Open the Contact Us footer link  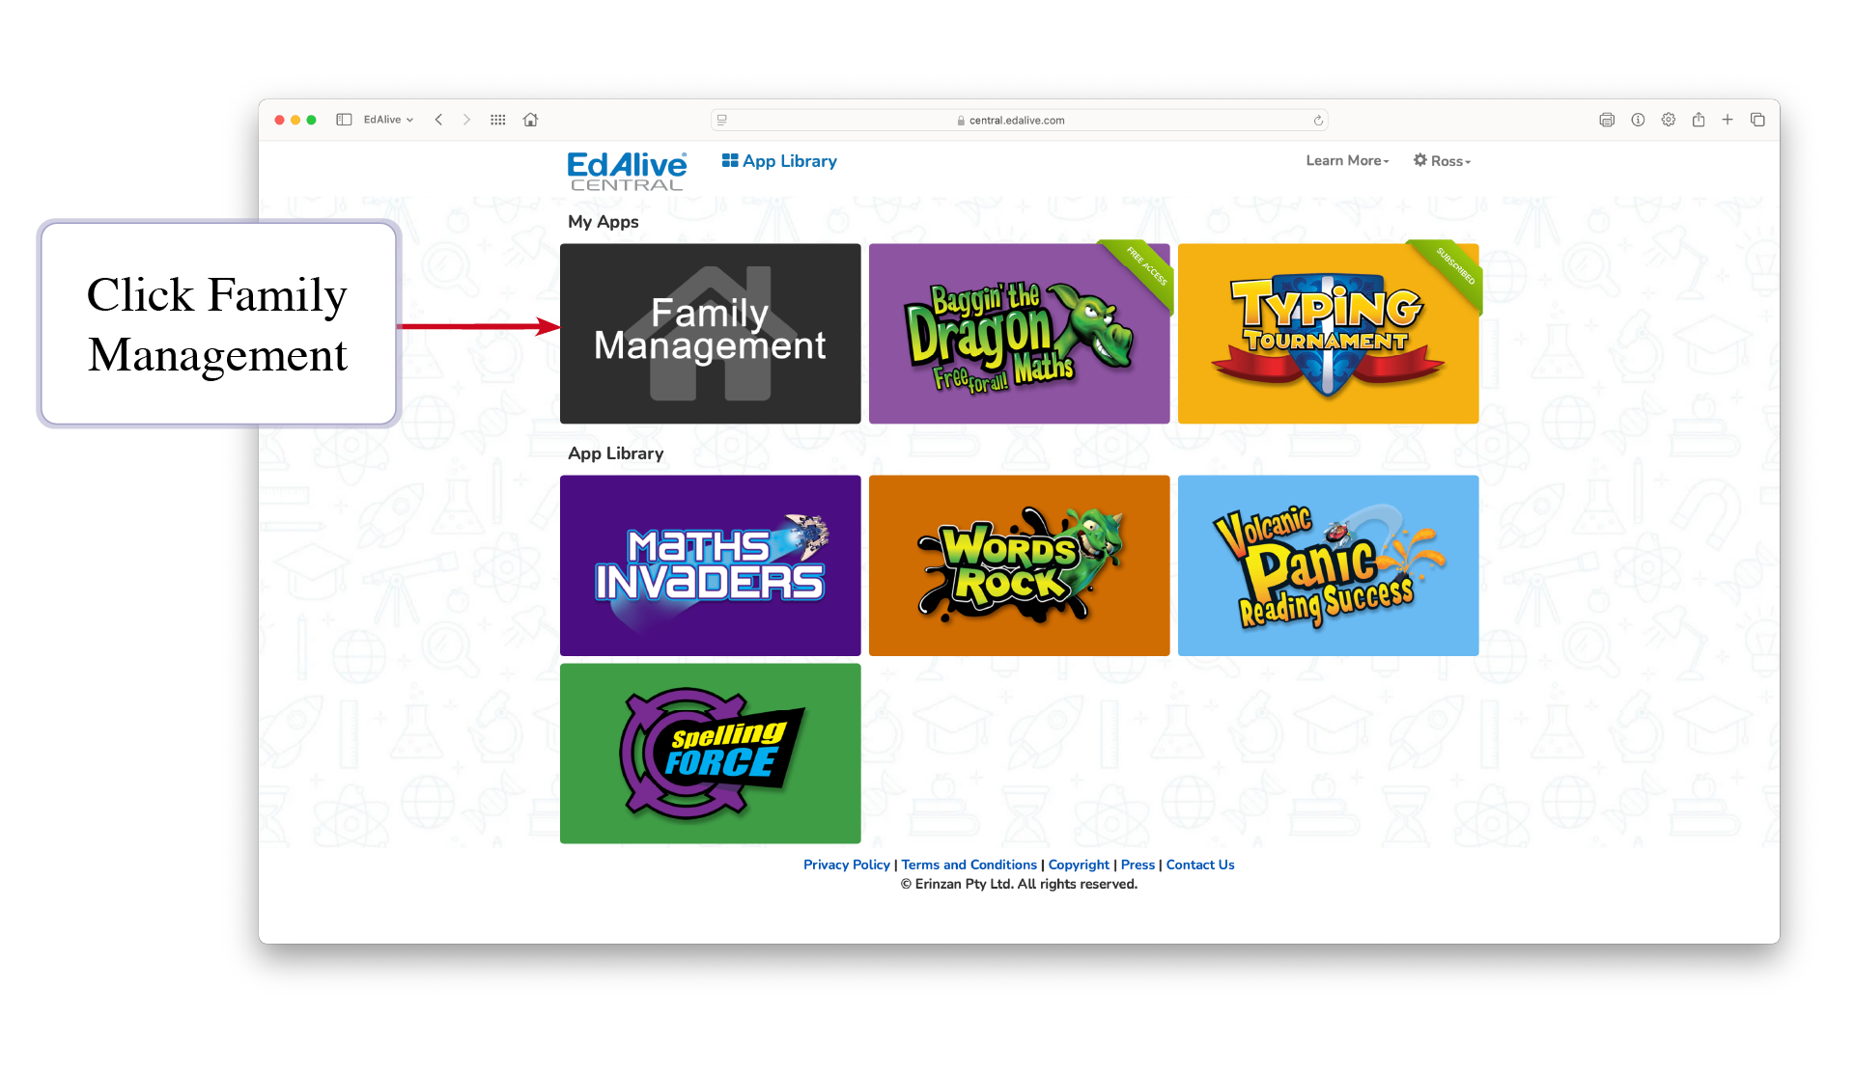point(1200,865)
